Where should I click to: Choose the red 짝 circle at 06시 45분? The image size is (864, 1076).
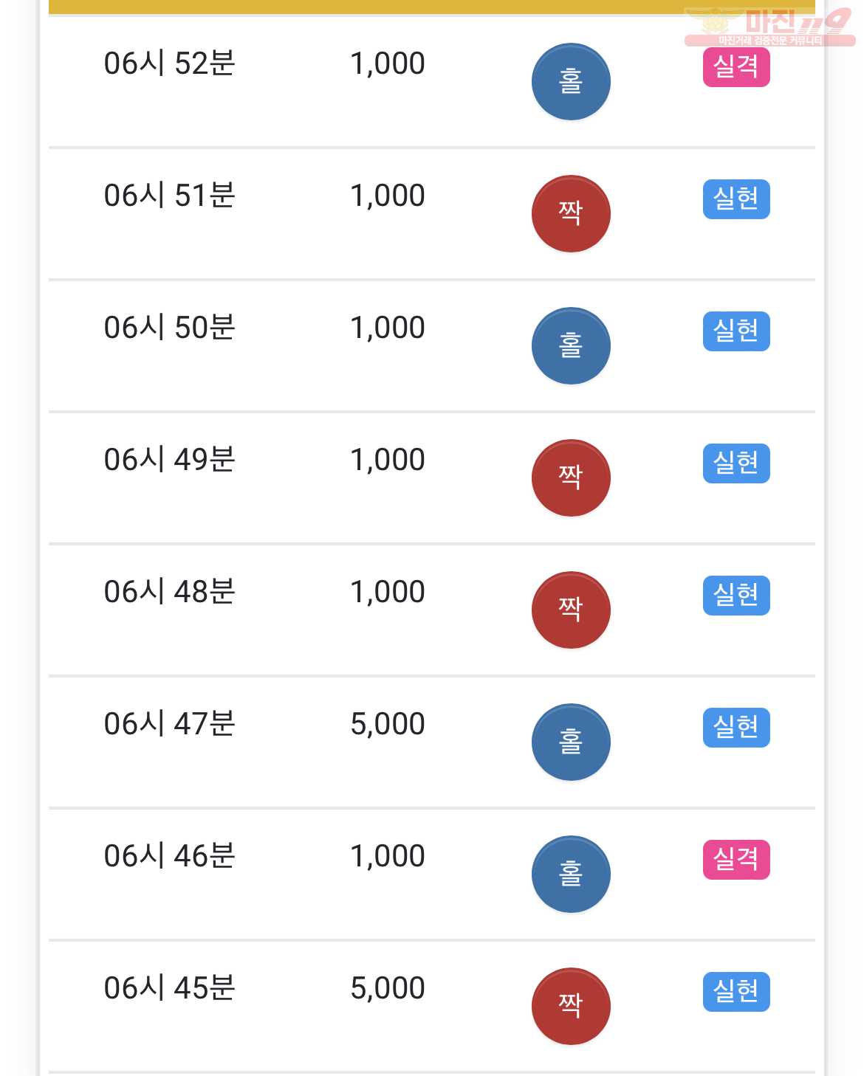pyautogui.click(x=571, y=1007)
